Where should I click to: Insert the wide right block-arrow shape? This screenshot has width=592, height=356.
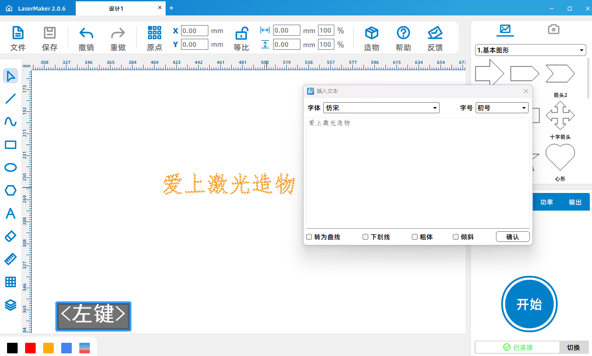point(490,72)
